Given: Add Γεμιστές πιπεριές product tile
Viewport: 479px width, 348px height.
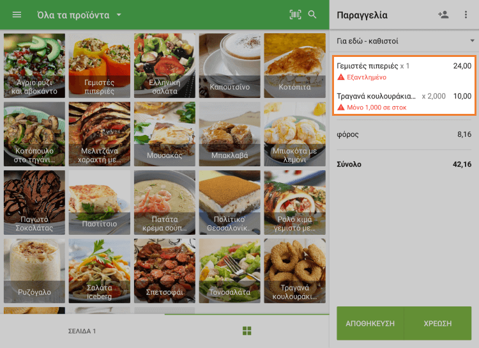Looking at the screenshot, I should click(99, 65).
